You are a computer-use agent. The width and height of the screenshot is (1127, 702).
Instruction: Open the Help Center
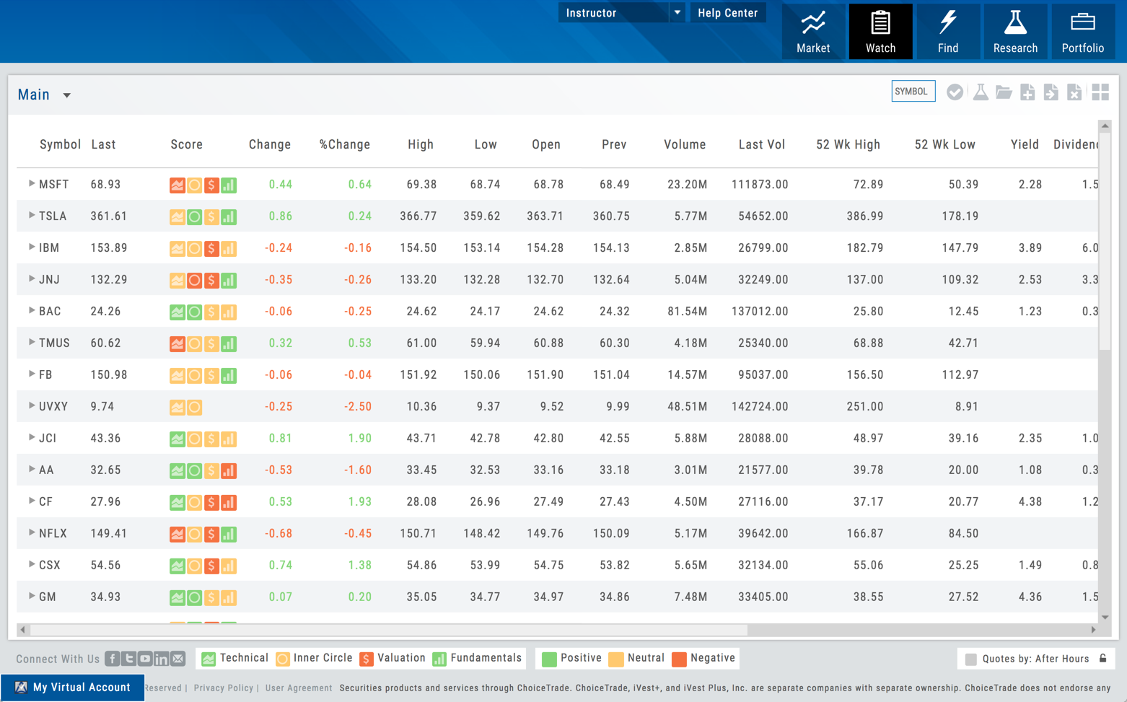pyautogui.click(x=727, y=13)
